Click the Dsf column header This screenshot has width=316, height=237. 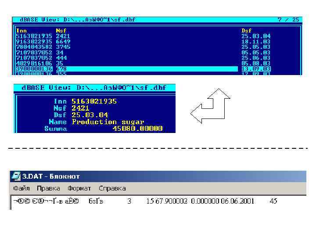pos(247,31)
